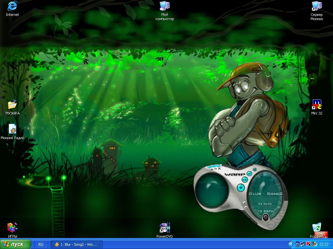Click the dual monitors tray icon
The image size is (333, 249).
coord(303,244)
